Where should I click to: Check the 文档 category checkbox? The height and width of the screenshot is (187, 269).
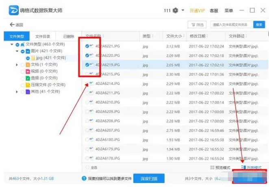pyautogui.click(x=22, y=65)
